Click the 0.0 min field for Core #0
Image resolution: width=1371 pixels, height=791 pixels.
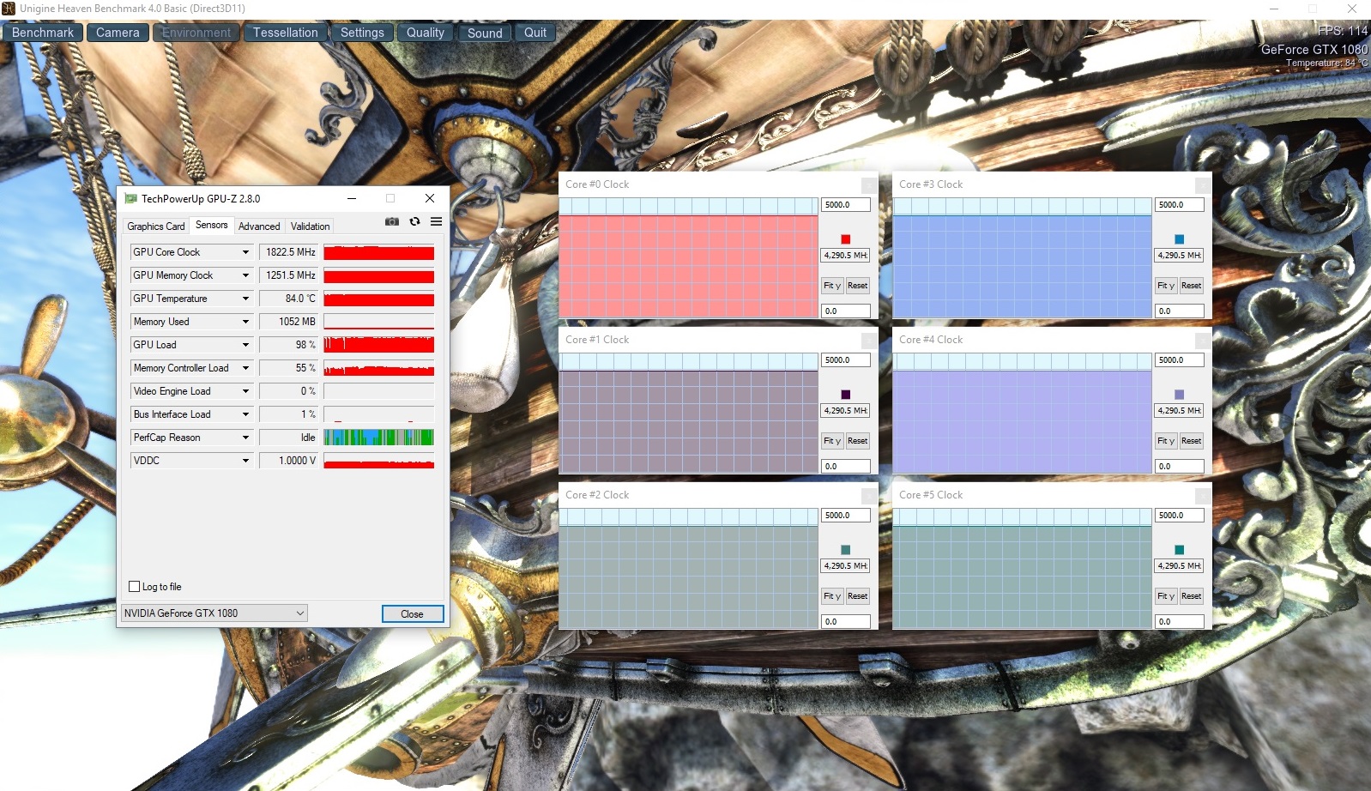coord(846,311)
